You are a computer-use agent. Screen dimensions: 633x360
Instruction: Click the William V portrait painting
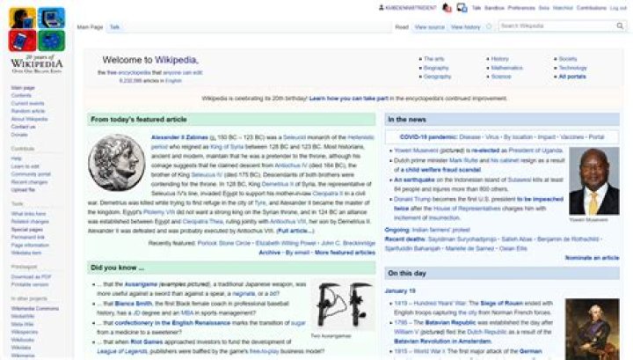pyautogui.click(x=593, y=329)
